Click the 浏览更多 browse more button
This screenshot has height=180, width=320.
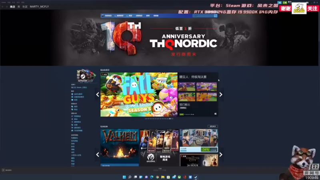coord(213,126)
